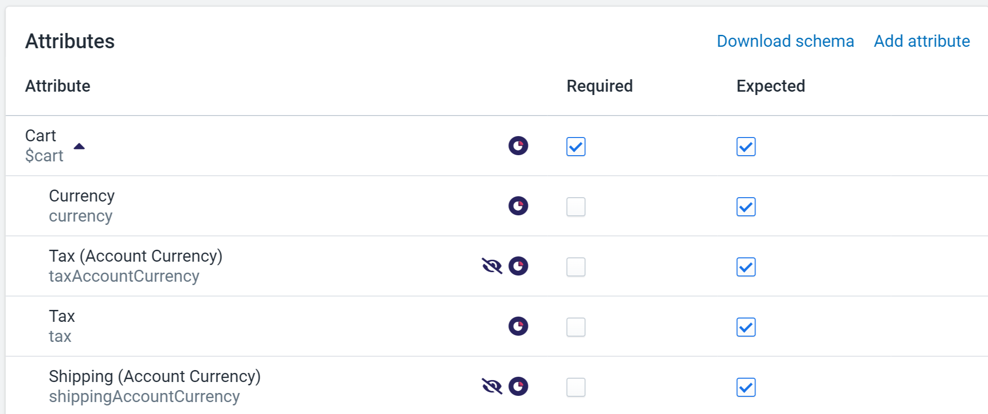Click pie chart icon for Shipping (Account Currency)
Viewport: 988px width, 414px height.
[x=518, y=386]
